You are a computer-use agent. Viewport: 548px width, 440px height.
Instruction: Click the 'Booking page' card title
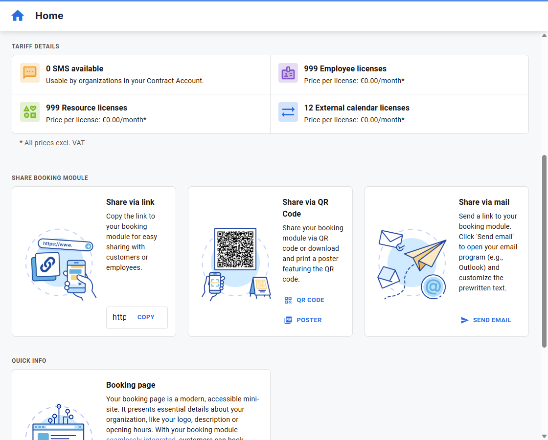pos(131,385)
